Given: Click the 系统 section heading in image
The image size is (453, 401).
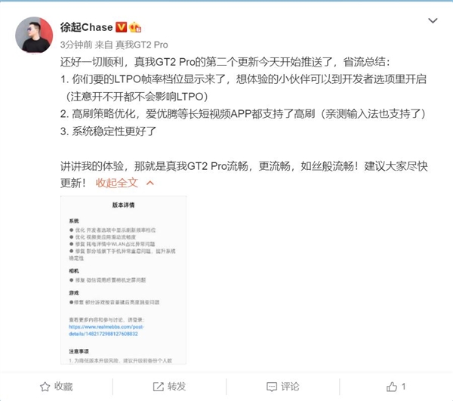Looking at the screenshot, I should [x=74, y=221].
